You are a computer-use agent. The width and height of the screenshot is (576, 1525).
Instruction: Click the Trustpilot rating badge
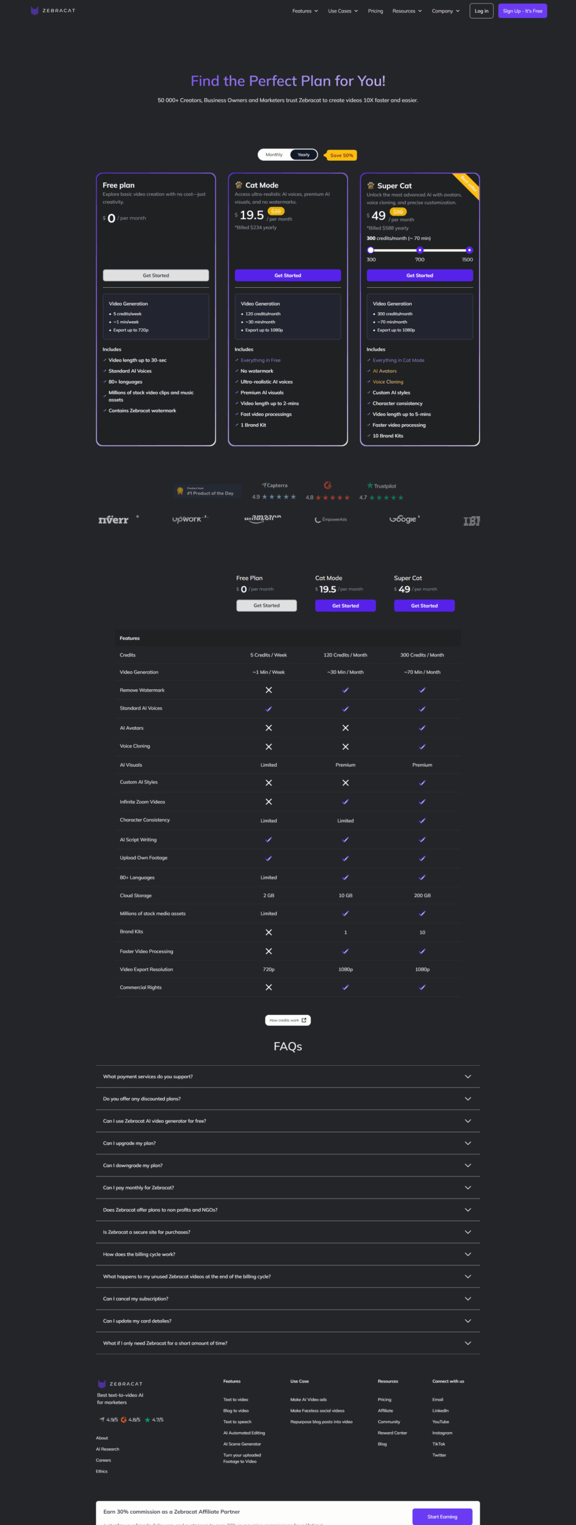pyautogui.click(x=381, y=491)
